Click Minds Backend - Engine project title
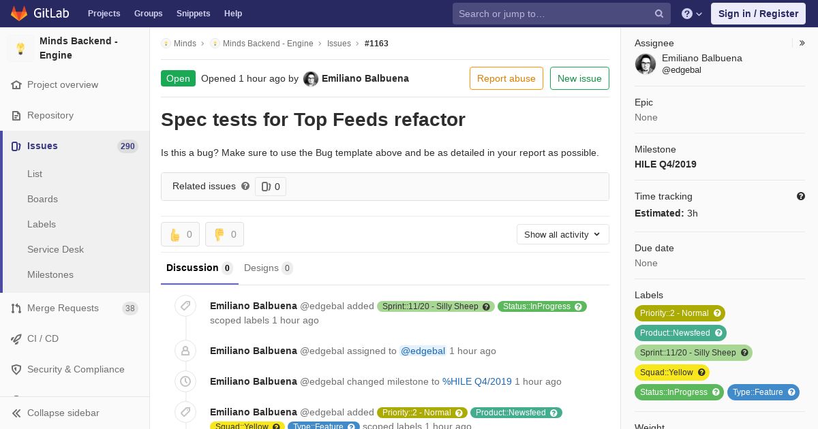The image size is (818, 429). tap(78, 48)
